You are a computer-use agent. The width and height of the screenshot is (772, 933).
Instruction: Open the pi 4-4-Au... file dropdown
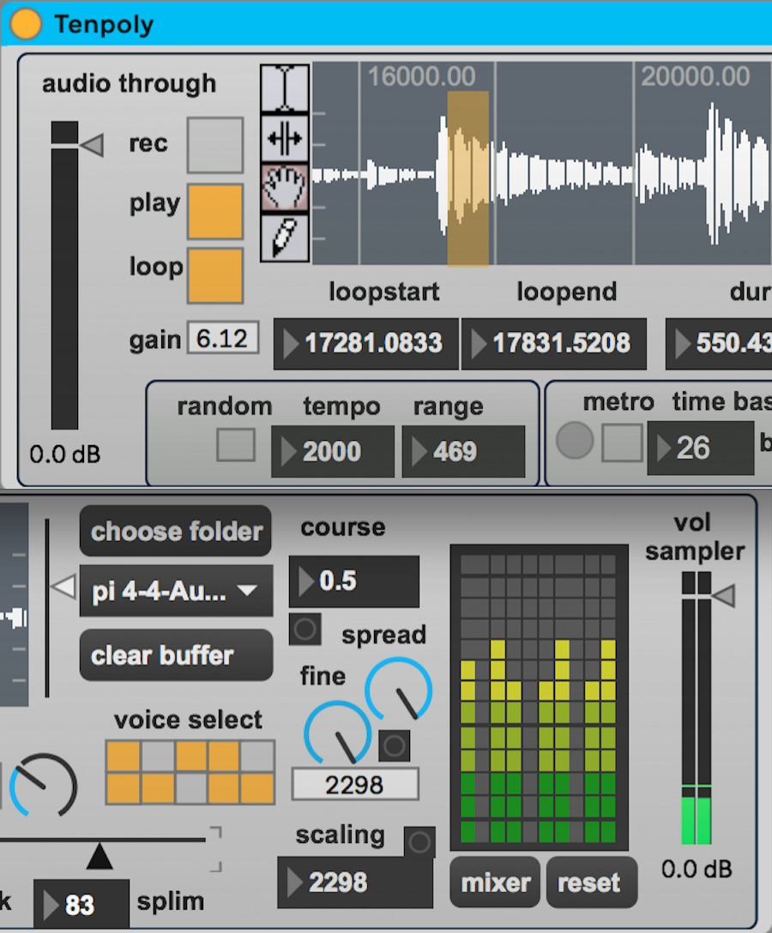click(x=176, y=591)
